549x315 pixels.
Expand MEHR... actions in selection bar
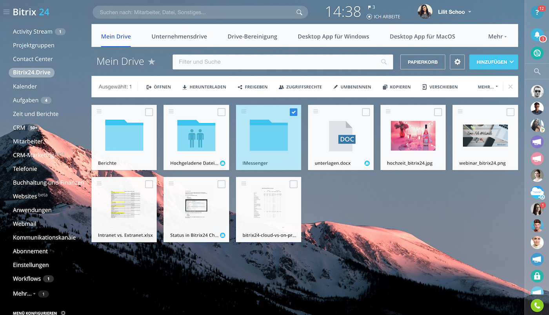point(488,87)
